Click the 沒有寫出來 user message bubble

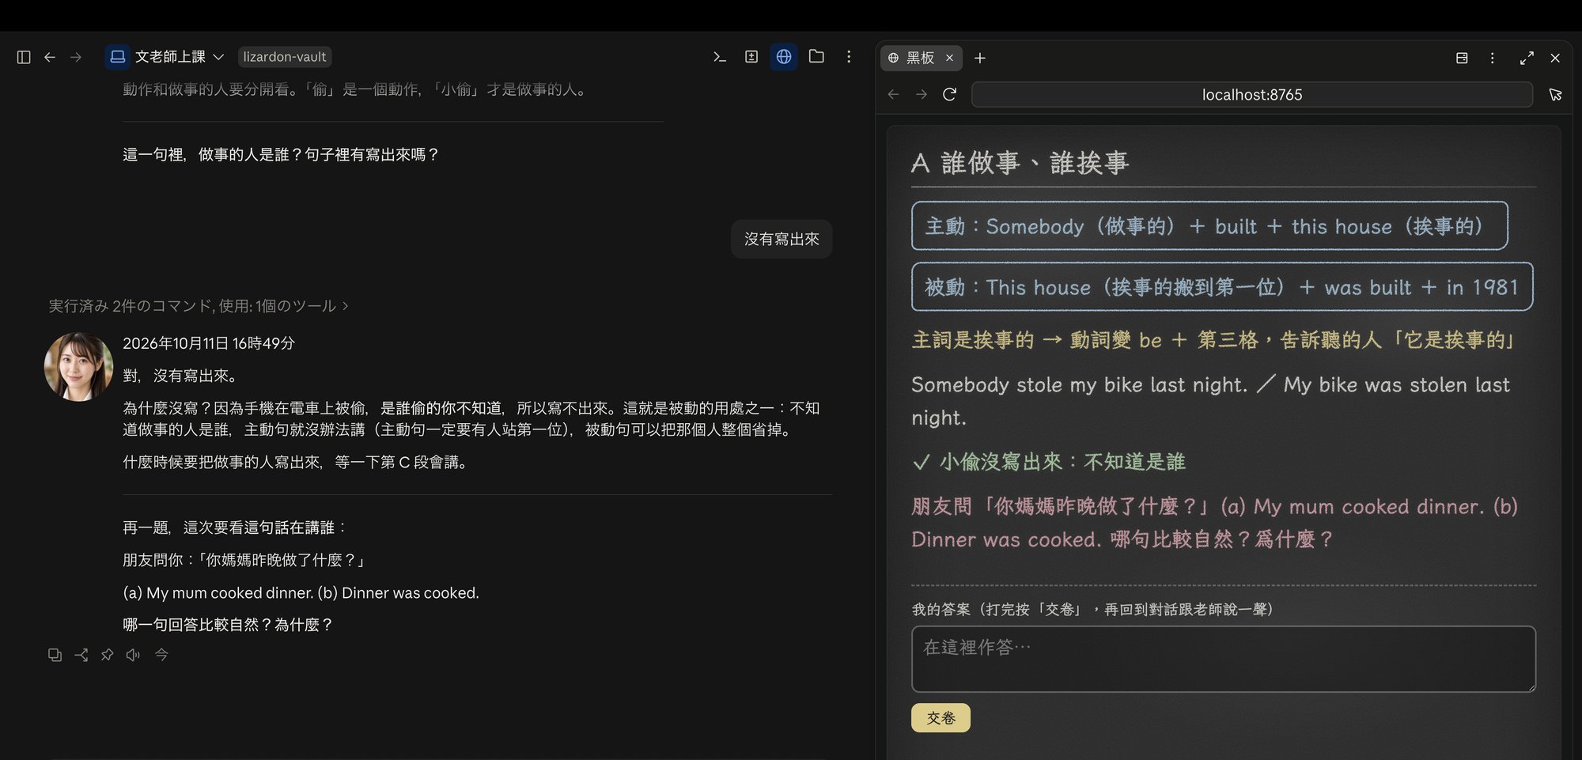[782, 239]
